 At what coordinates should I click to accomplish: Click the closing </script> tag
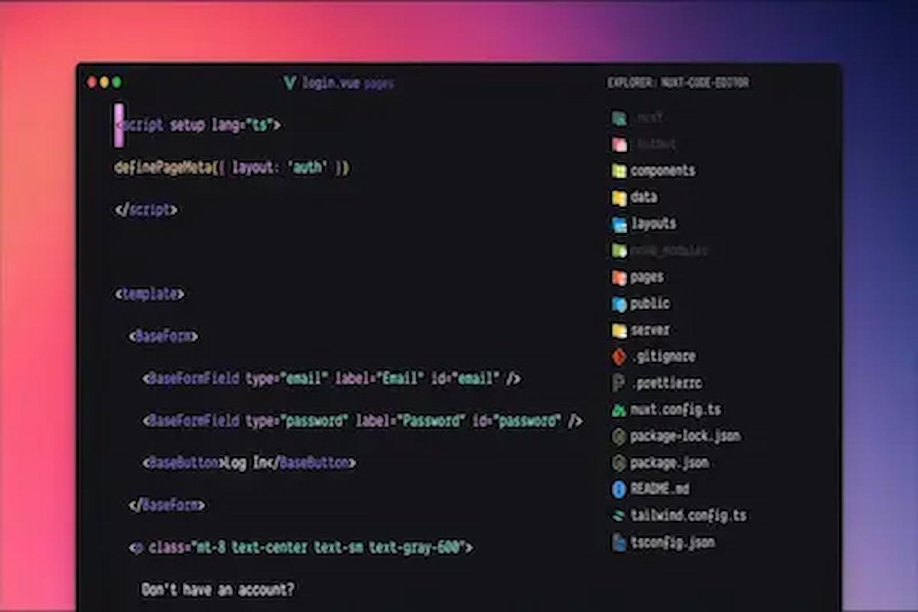(x=146, y=210)
